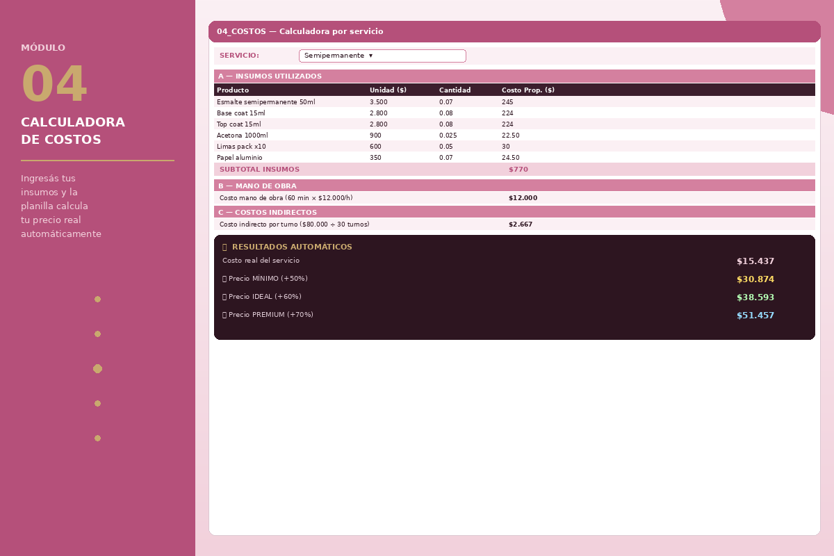The height and width of the screenshot is (556, 834).
Task: Click unit price 600 in Limas row
Action: coord(375,147)
